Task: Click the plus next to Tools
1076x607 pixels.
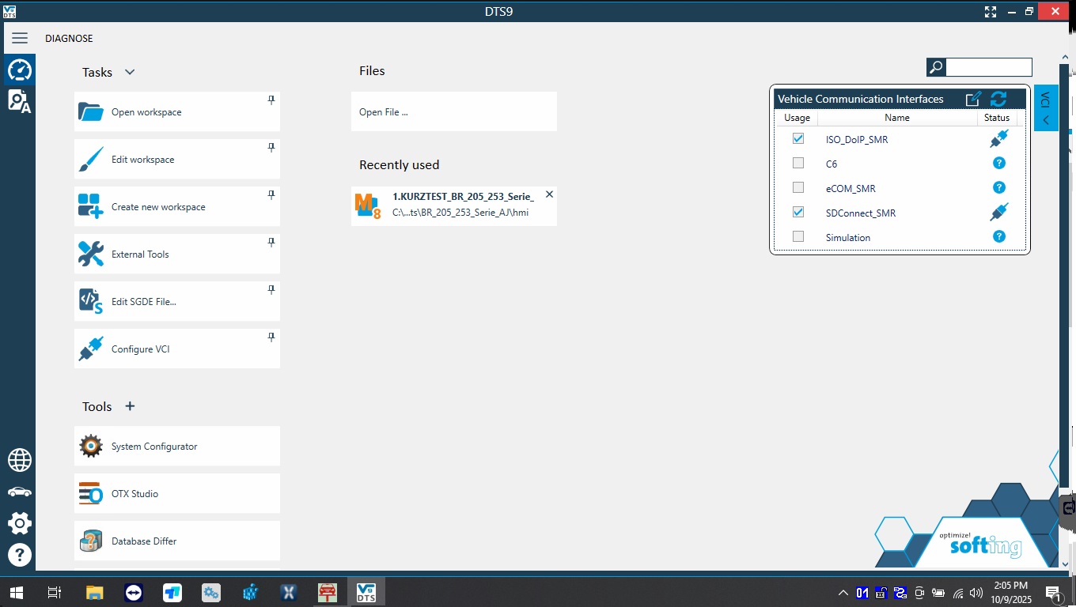Action: 130,406
